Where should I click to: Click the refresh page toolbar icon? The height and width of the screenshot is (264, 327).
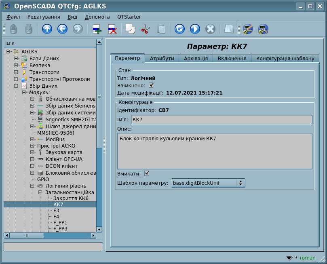(x=179, y=29)
